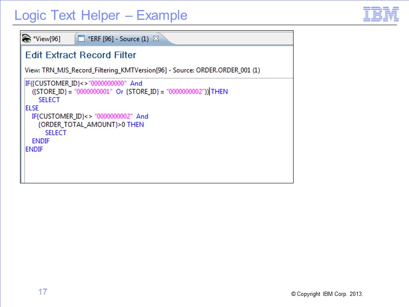Screen dimensions: 409x307
Task: Click the second, indented SELECT statement
Action: (56, 133)
